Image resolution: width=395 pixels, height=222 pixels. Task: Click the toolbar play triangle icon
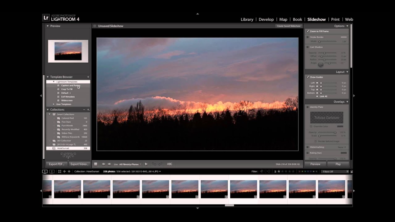pos(146,164)
